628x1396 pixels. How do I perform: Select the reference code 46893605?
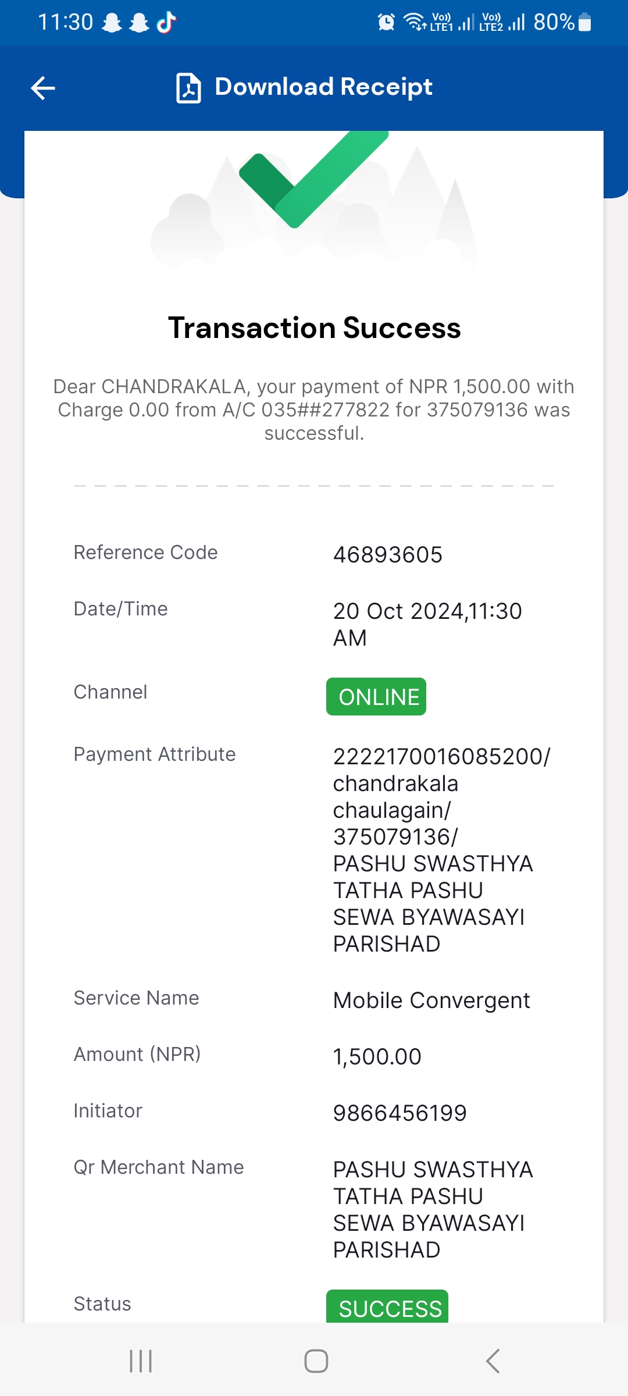tap(388, 555)
